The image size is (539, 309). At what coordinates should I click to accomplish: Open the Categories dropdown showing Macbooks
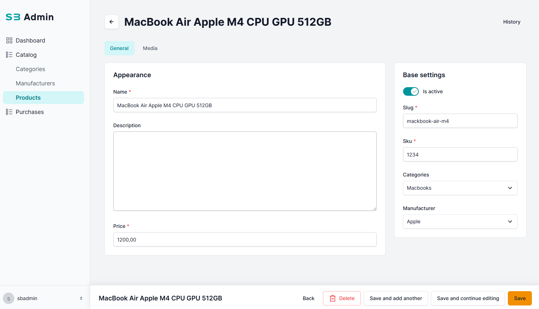click(x=460, y=188)
